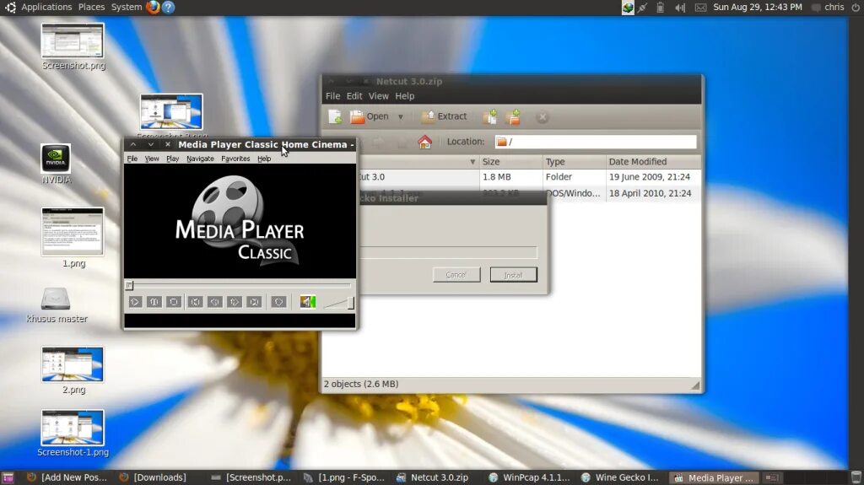Open Favorites menu in Media Player Classic
The image size is (864, 485).
[x=235, y=159]
